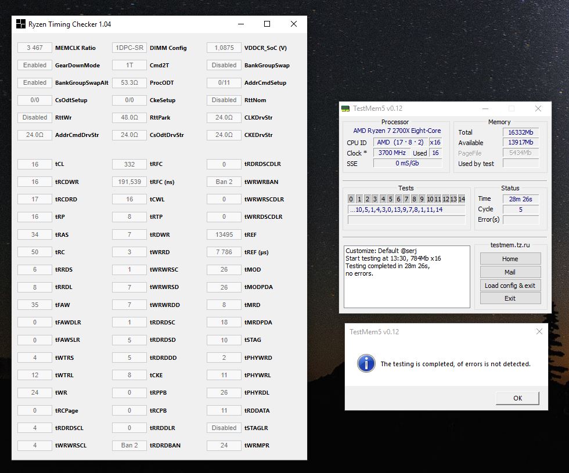Click OK in the TestMem5 completion dialog
This screenshot has height=473, width=569.
[517, 398]
